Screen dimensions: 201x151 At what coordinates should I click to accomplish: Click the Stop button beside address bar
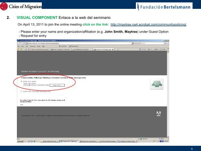pyautogui.click(x=138, y=43)
